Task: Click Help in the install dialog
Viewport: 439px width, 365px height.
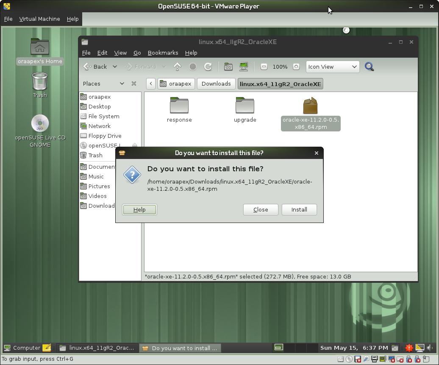Action: click(139, 209)
